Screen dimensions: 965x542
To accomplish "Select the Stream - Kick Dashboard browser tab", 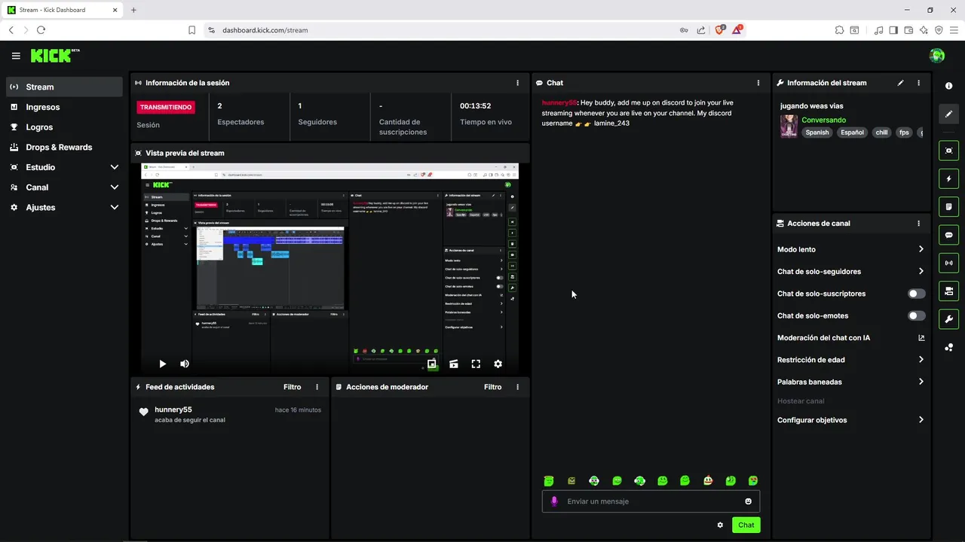I will pyautogui.click(x=62, y=10).
